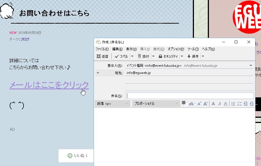Image resolution: width=261 pixels, height=166 pixels.
Task: Insert a bulleted list
Action: 233,104
